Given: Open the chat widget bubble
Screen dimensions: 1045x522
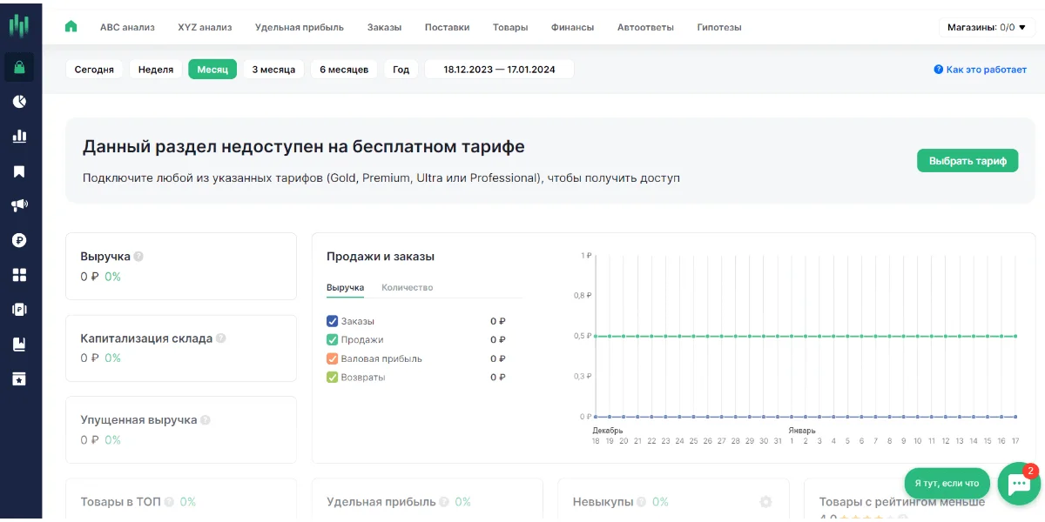Looking at the screenshot, I should pos(1018,485).
